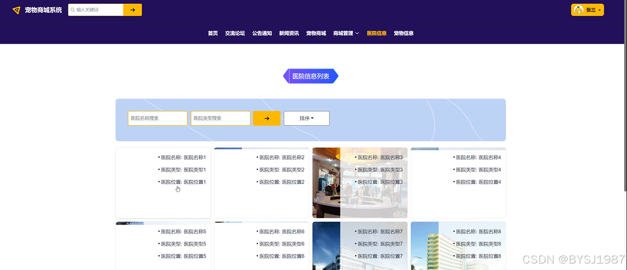627x270 pixels.
Task: Click text 医院位置: 医院位置7
Action: click(x=380, y=256)
